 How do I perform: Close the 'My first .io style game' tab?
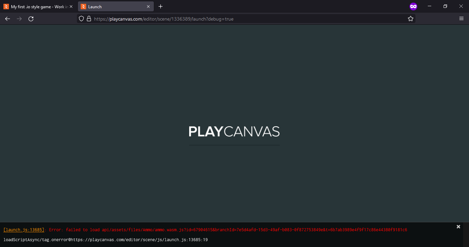coord(71,7)
